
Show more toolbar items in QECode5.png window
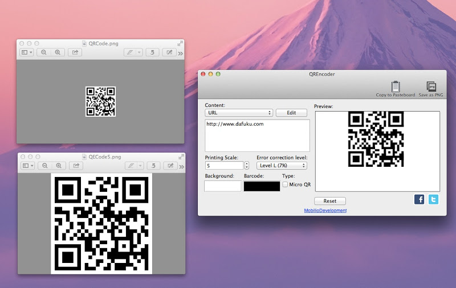click(182, 167)
